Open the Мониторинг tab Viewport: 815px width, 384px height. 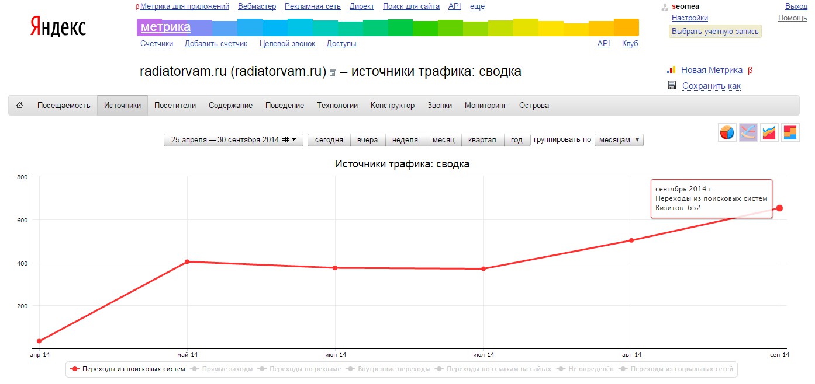coord(485,106)
